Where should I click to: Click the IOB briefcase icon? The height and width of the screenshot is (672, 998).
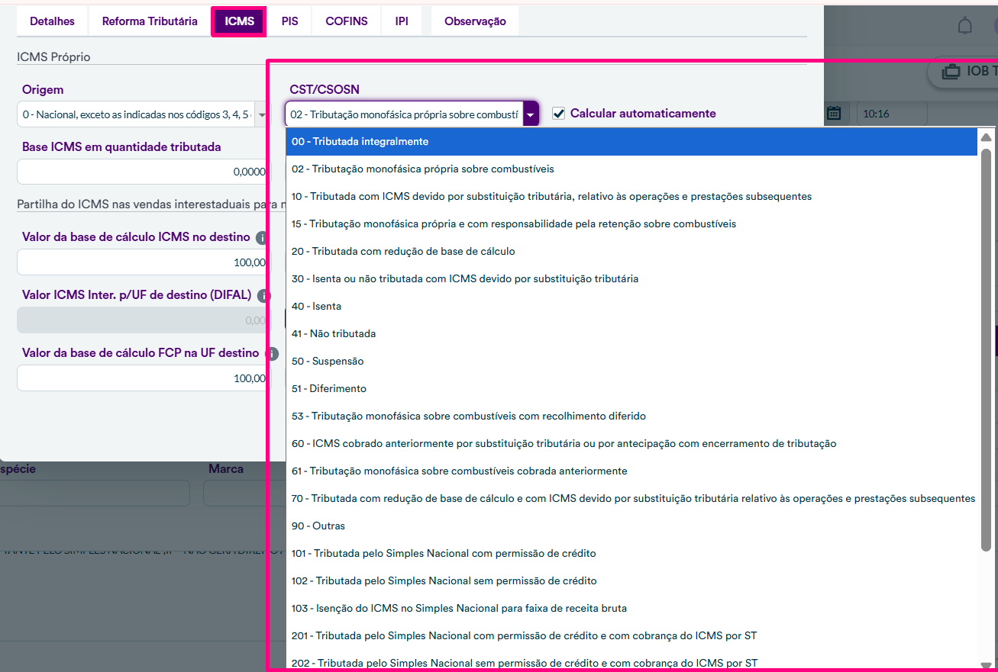(951, 72)
